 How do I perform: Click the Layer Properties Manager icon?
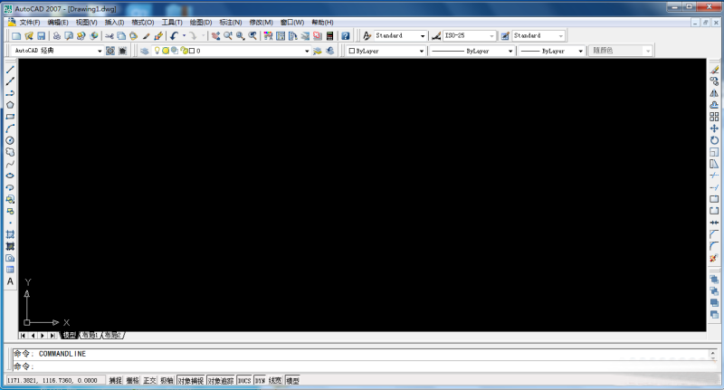click(144, 52)
